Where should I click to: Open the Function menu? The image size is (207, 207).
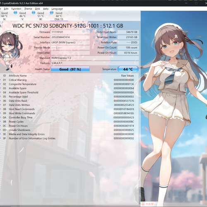pyautogui.click(x=16, y=9)
